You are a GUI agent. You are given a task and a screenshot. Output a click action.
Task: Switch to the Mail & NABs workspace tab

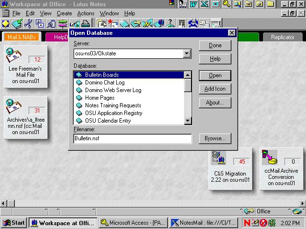click(22, 37)
